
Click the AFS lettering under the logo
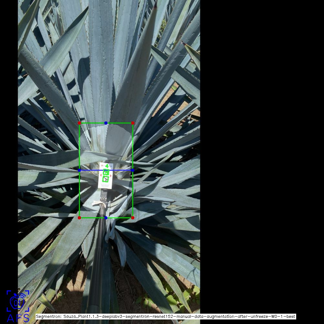[x=18, y=318]
